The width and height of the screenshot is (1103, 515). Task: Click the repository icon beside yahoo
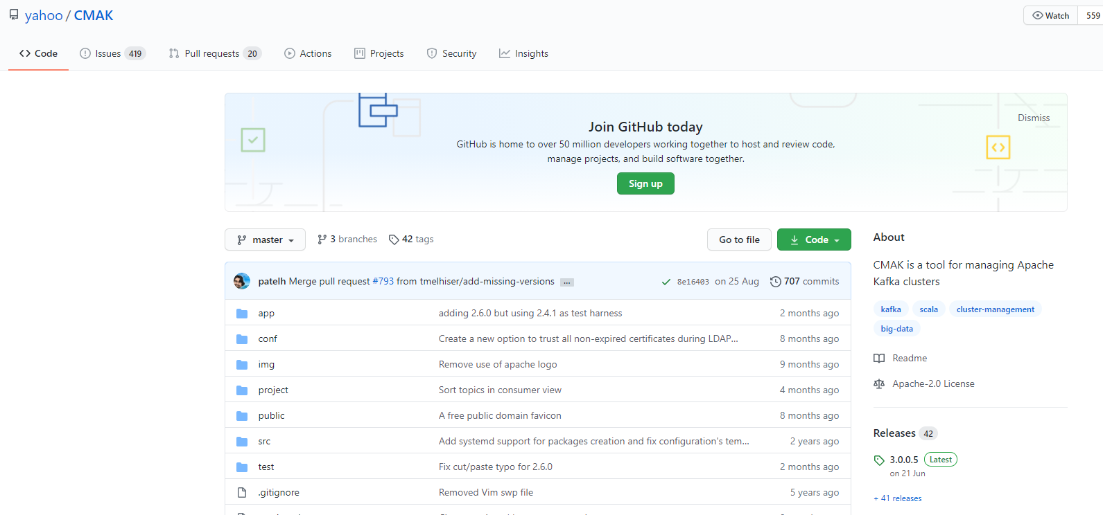pyautogui.click(x=14, y=15)
